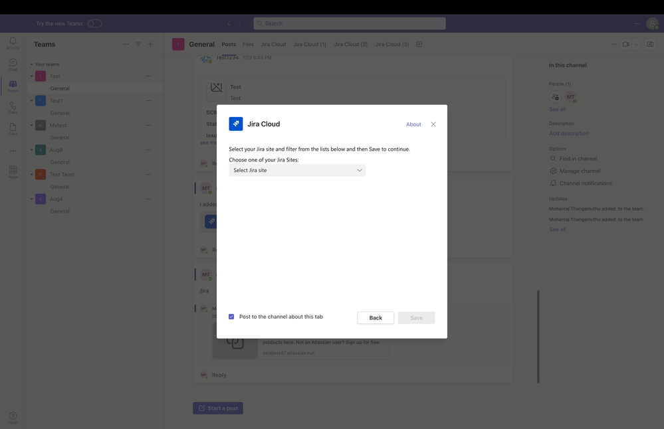Click the MT member avatar under People

pos(570,97)
